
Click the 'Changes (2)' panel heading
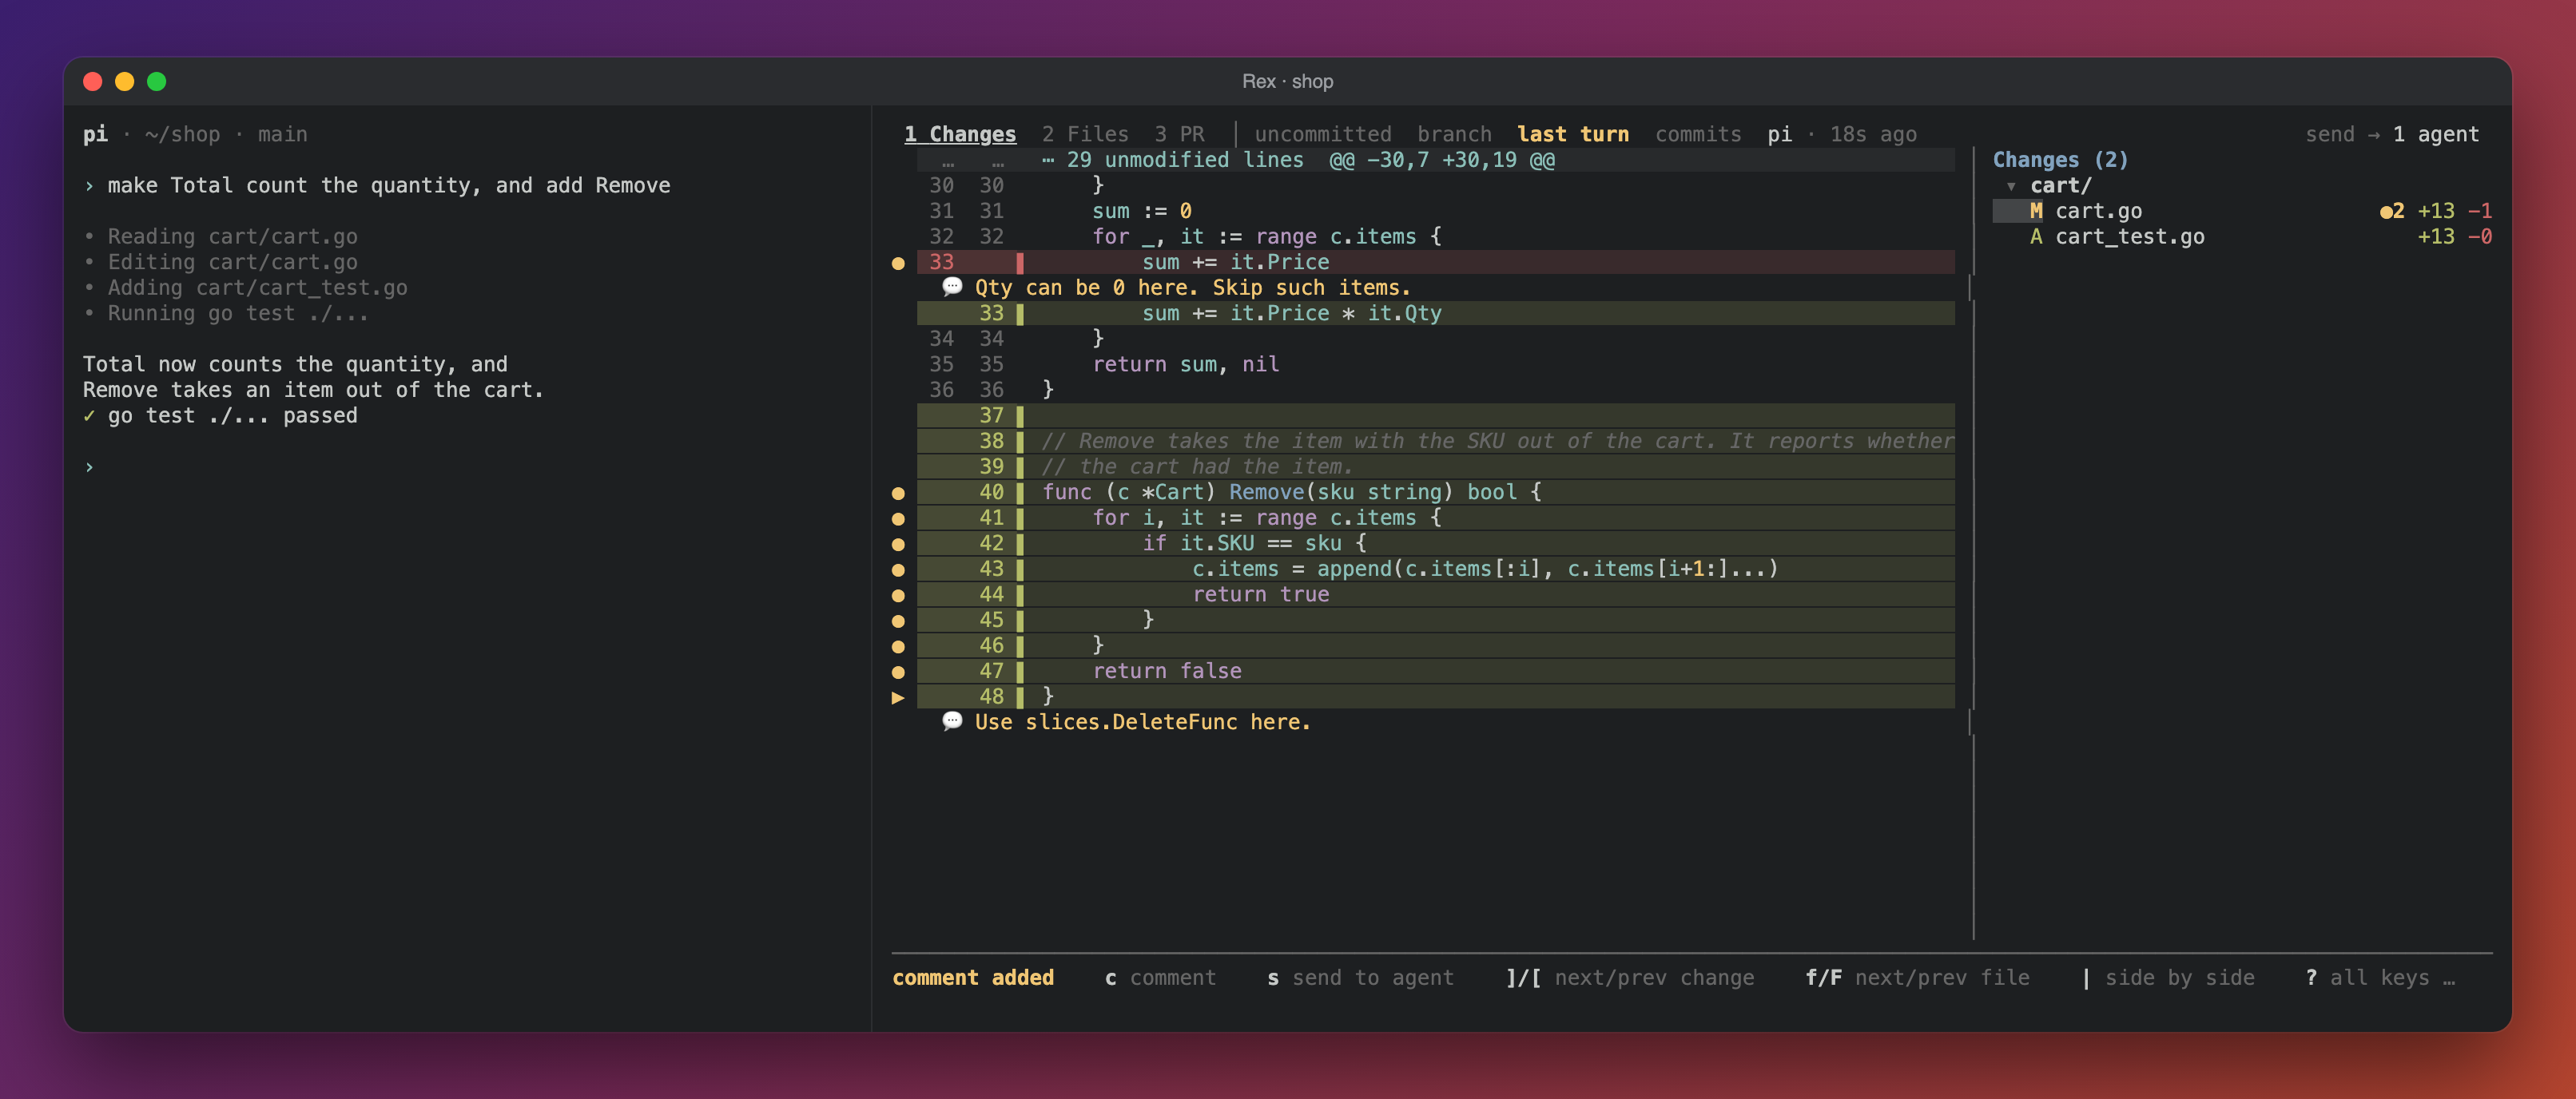click(2060, 160)
